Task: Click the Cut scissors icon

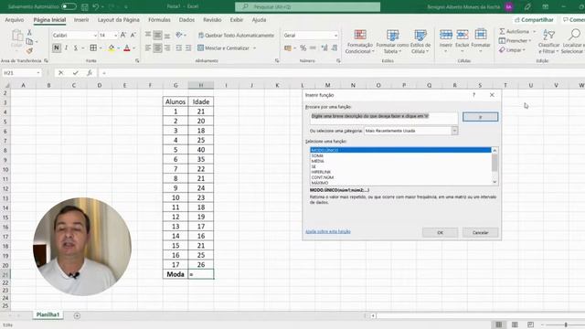Action: [x=29, y=33]
